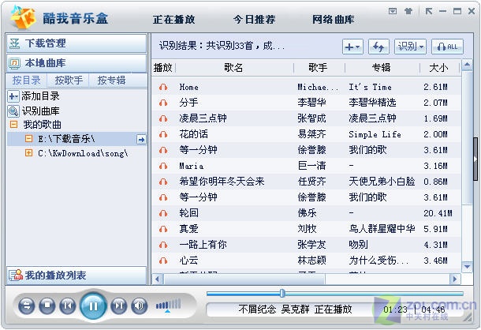Open the 识别 dropdown button

point(410,47)
